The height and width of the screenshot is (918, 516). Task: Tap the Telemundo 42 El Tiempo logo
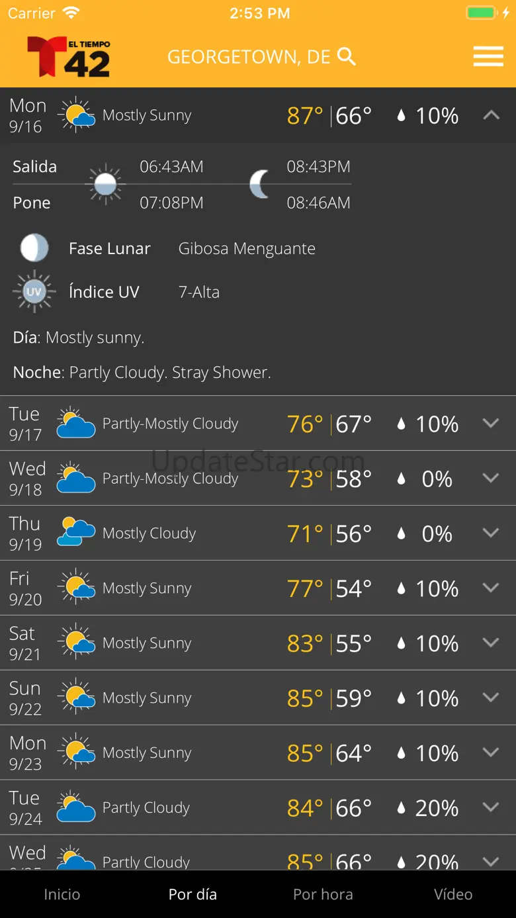(68, 57)
